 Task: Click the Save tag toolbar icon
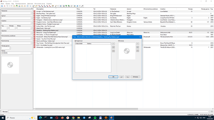tap(2, 6)
